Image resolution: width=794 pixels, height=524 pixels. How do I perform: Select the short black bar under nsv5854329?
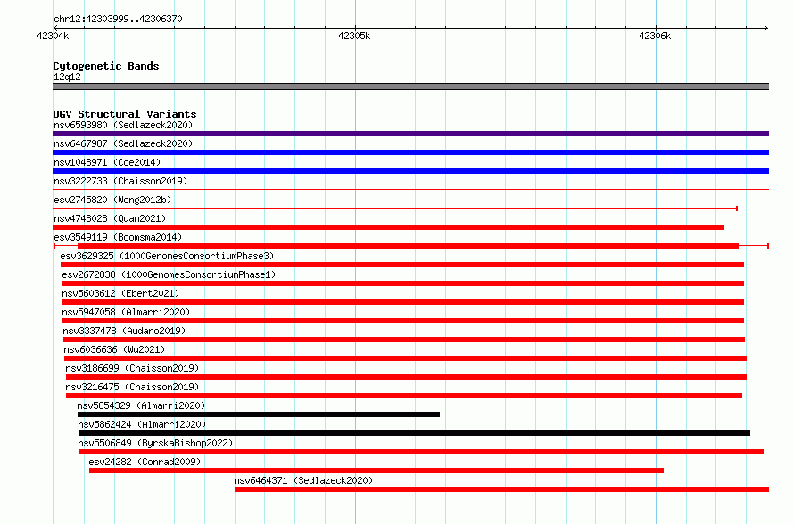pyautogui.click(x=259, y=414)
